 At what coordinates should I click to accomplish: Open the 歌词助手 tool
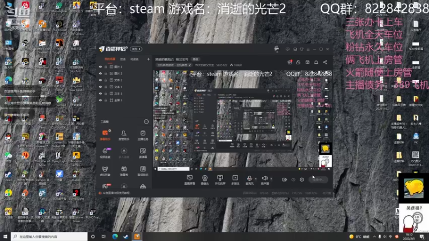pos(143,171)
